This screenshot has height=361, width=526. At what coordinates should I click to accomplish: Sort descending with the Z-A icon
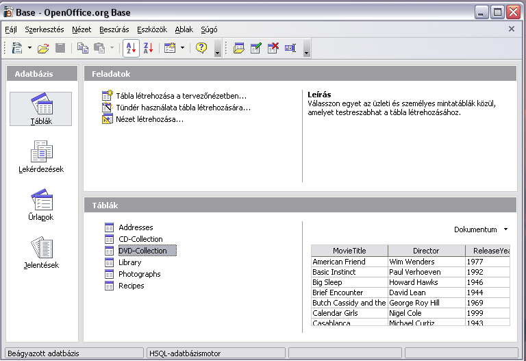148,48
